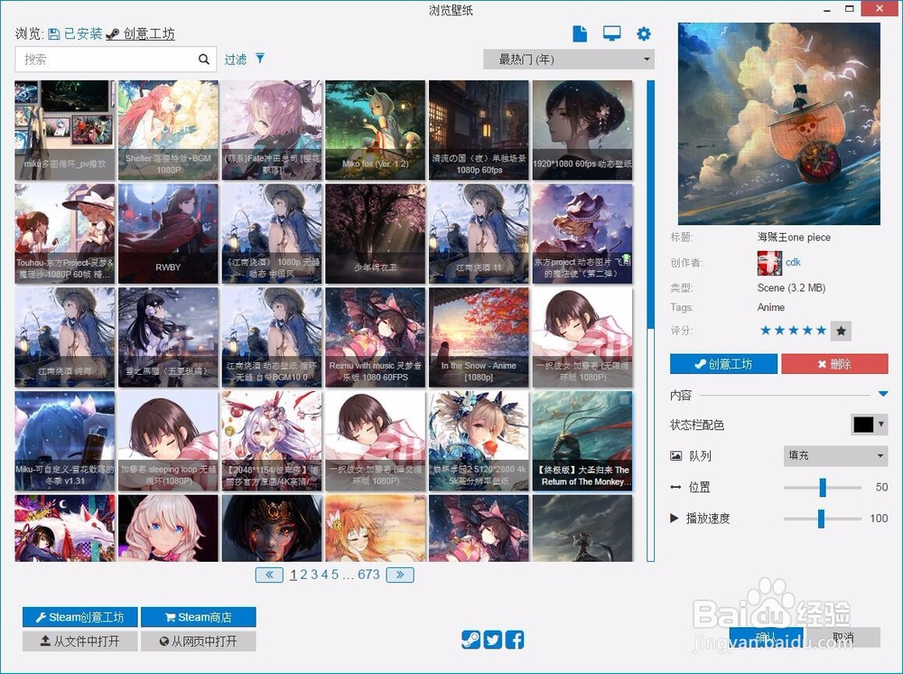Select Touhou 东方Project 灵梦&魔理沙 wallpaper
Viewport: 903px width, 674px height.
[x=65, y=234]
